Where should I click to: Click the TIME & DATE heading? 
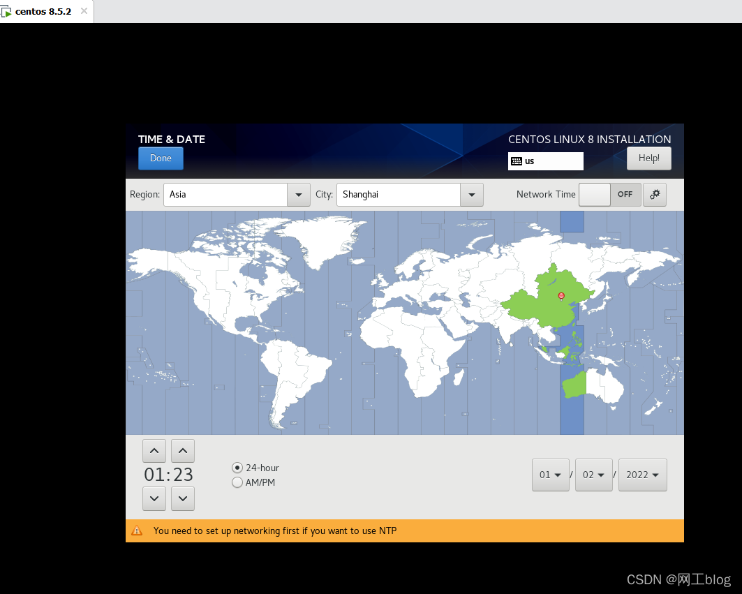point(171,139)
